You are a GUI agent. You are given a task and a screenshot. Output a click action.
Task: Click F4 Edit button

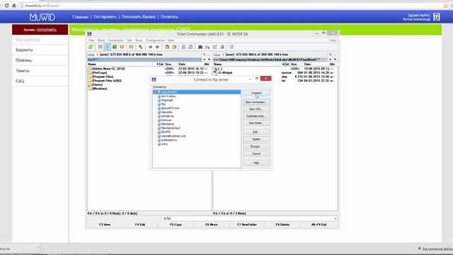click(140, 225)
